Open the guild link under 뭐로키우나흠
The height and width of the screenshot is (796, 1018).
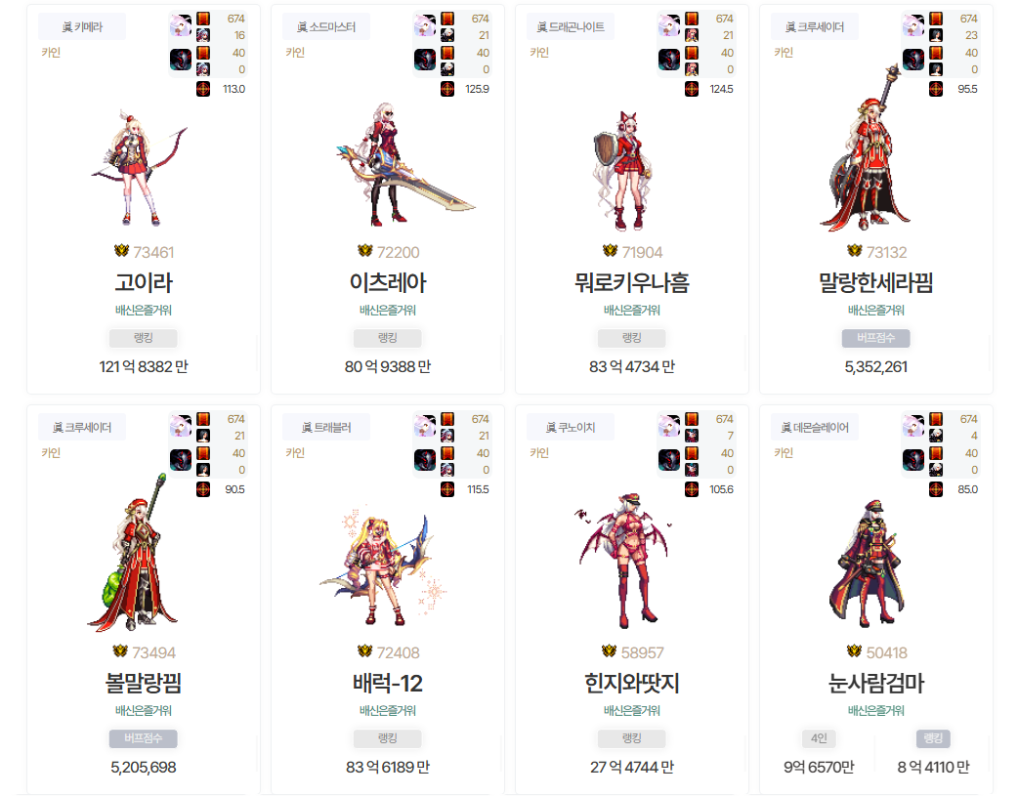[632, 311]
